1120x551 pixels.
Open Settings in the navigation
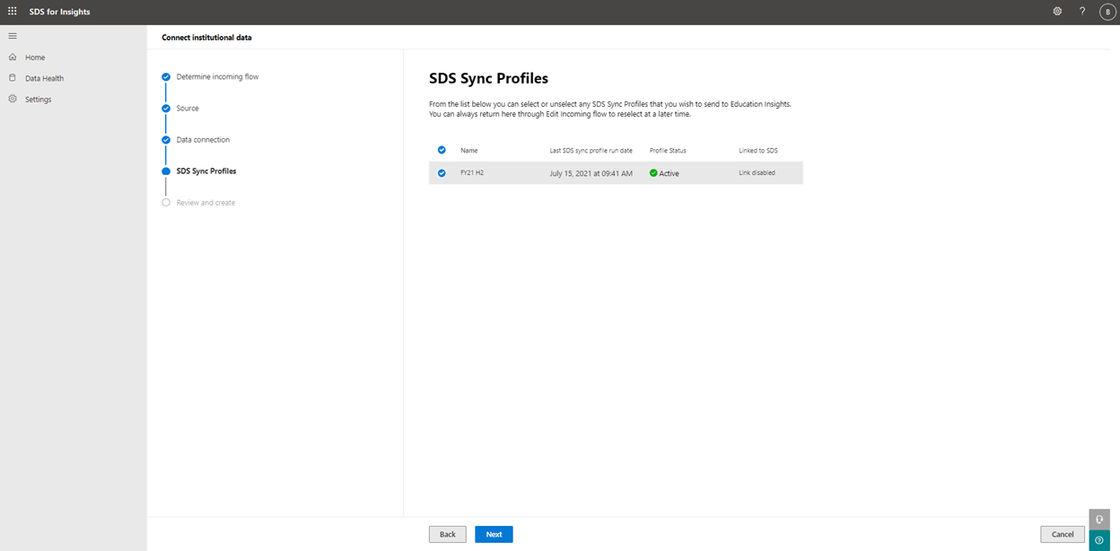[x=38, y=99]
